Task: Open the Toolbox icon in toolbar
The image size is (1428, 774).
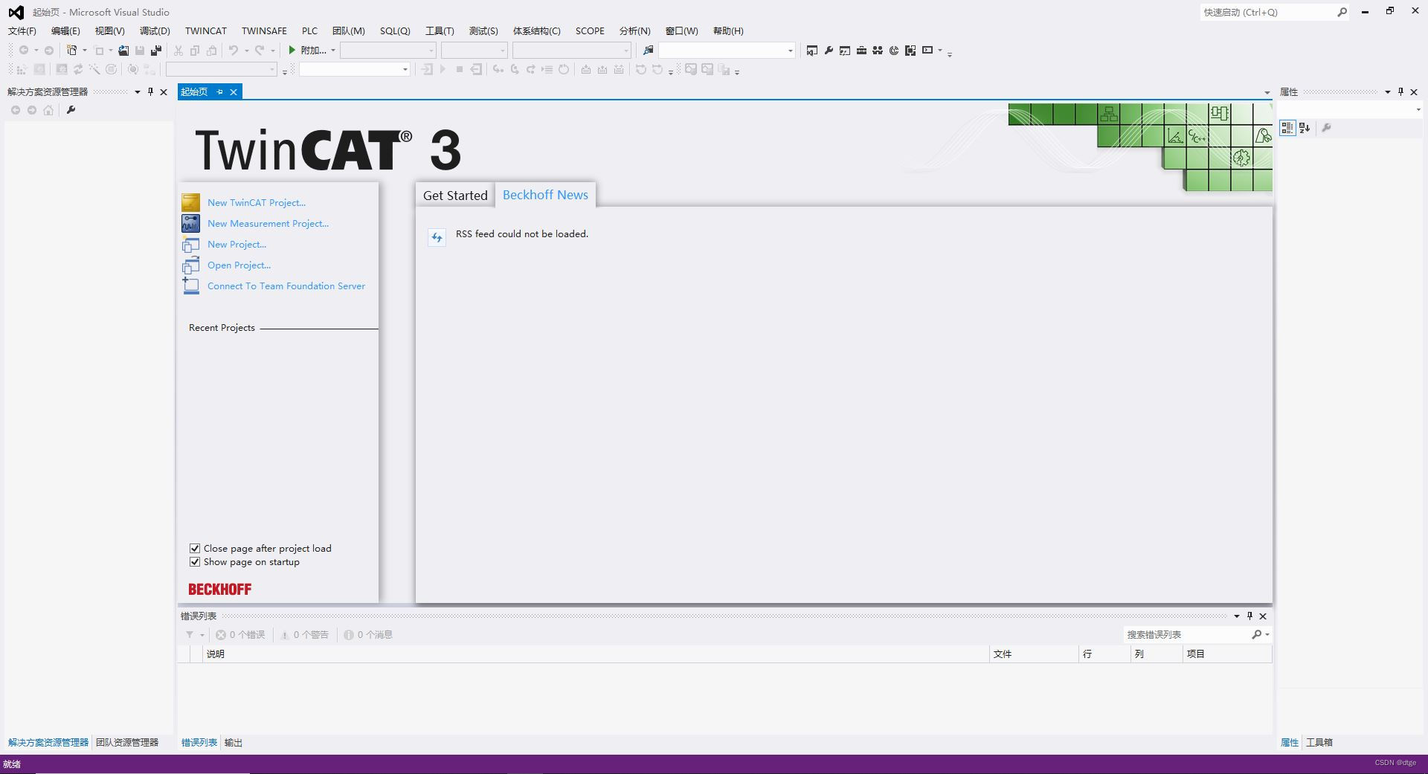Action: click(861, 51)
